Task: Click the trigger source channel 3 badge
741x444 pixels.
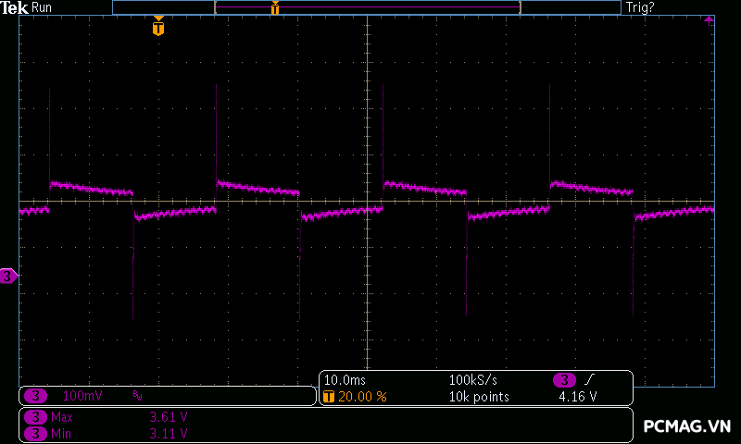Action: pyautogui.click(x=565, y=380)
